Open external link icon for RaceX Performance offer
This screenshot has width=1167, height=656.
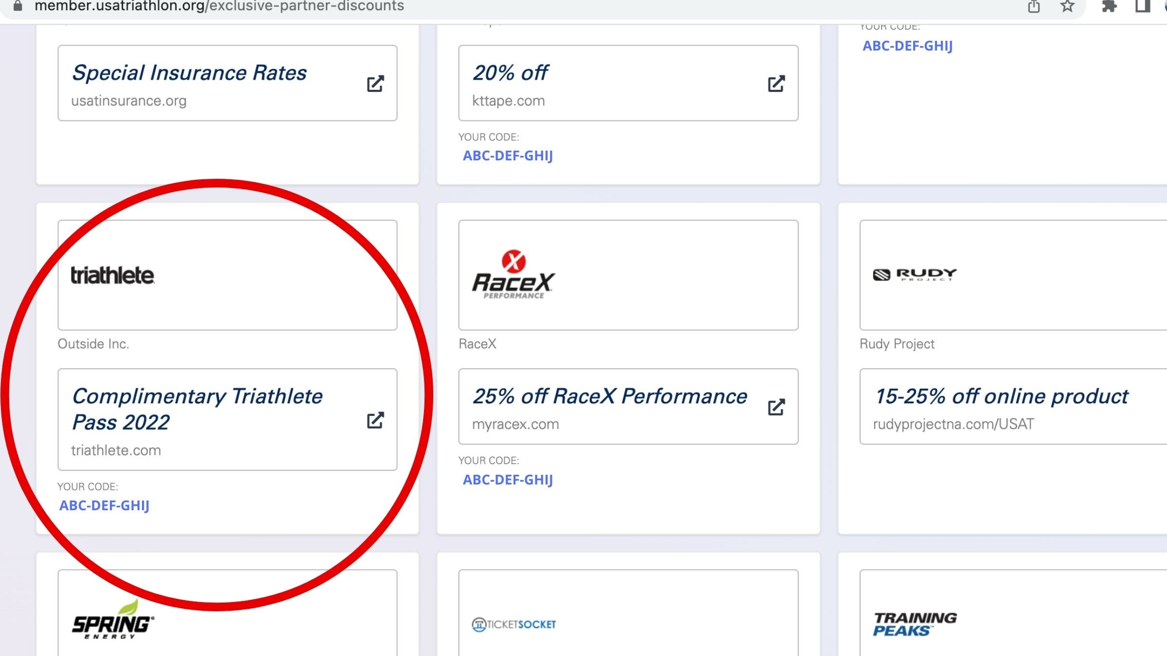(x=776, y=407)
